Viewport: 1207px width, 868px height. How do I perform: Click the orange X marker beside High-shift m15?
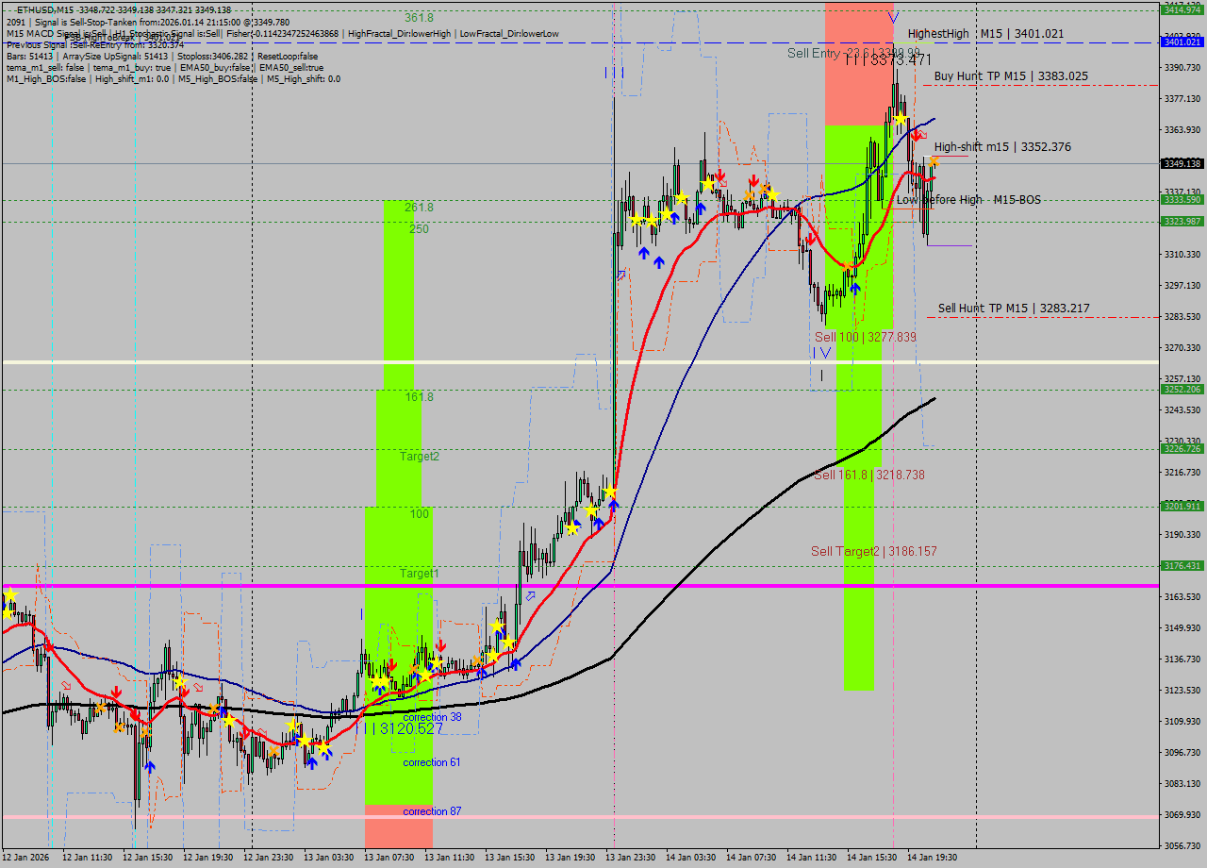(x=933, y=162)
